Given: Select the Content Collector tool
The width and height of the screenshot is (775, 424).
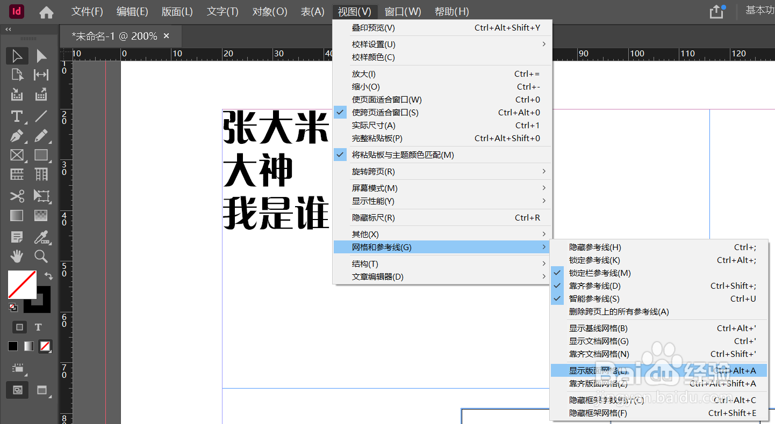Looking at the screenshot, I should tap(17, 95).
